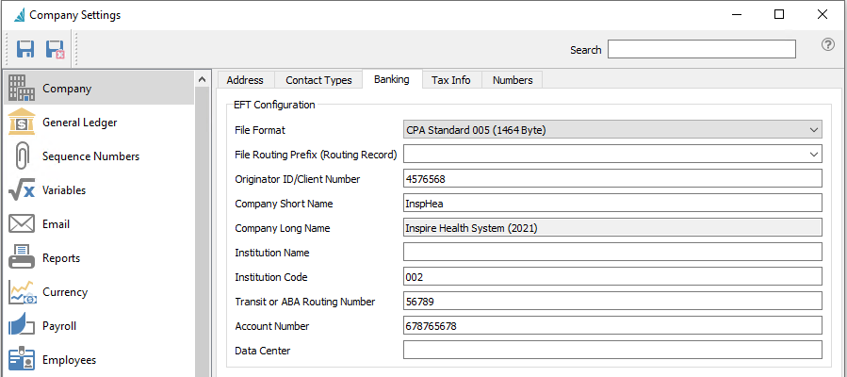Click the Search text field
847x377 pixels.
point(701,49)
